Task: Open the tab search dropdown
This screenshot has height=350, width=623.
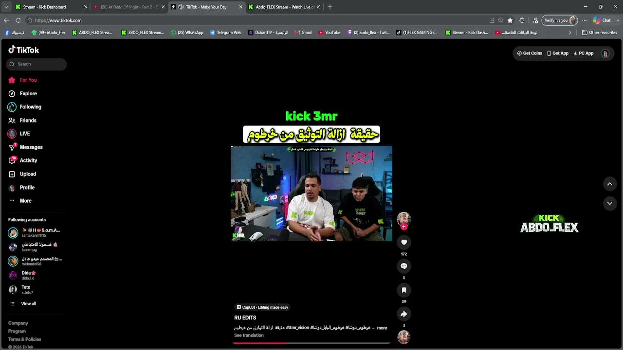Action: pos(6,7)
